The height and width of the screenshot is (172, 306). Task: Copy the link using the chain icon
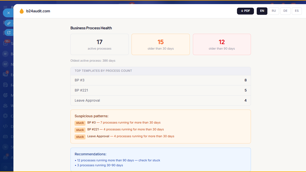(9, 23)
